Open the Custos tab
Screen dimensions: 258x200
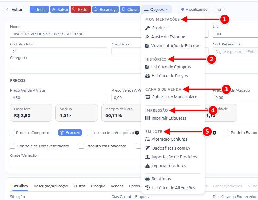pyautogui.click(x=80, y=186)
